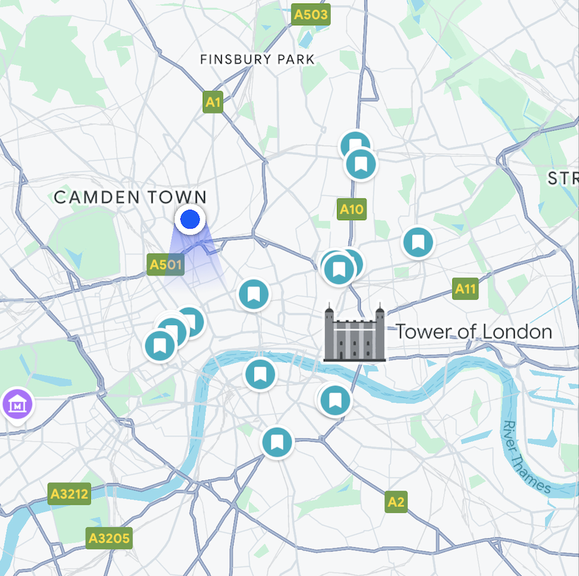Tap saved pin on the river's north bend
This screenshot has width=579, height=576.
pyautogui.click(x=260, y=375)
